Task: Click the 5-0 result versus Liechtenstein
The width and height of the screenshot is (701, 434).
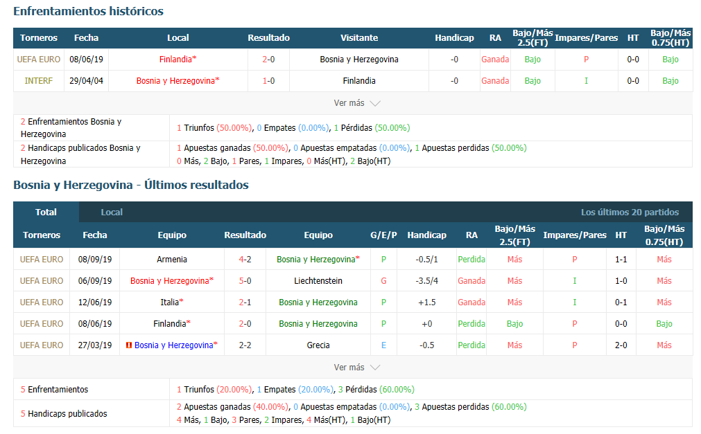Action: (x=245, y=281)
